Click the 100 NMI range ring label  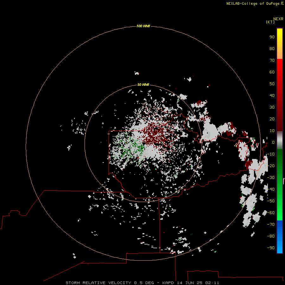[x=143, y=26]
